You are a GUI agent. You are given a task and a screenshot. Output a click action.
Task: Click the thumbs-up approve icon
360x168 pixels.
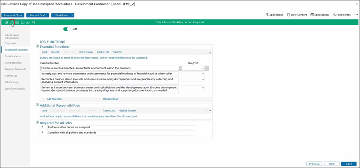(12, 22)
